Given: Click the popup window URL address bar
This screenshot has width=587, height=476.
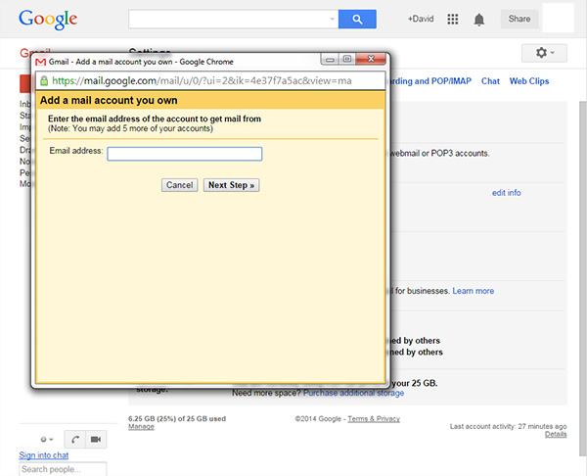Looking at the screenshot, I should [210, 80].
